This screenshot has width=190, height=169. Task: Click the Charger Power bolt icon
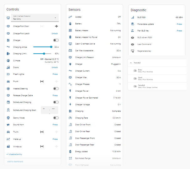(70, 91)
